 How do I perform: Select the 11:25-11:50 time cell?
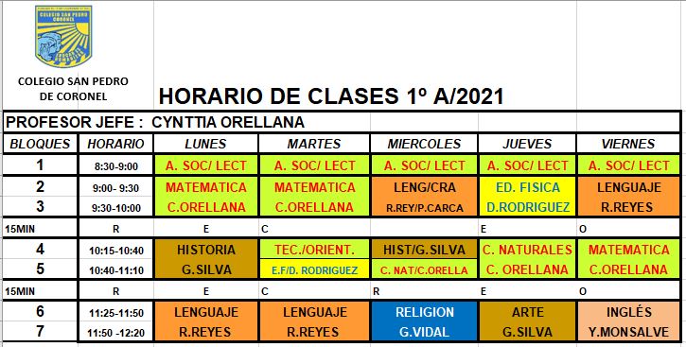[116, 313]
